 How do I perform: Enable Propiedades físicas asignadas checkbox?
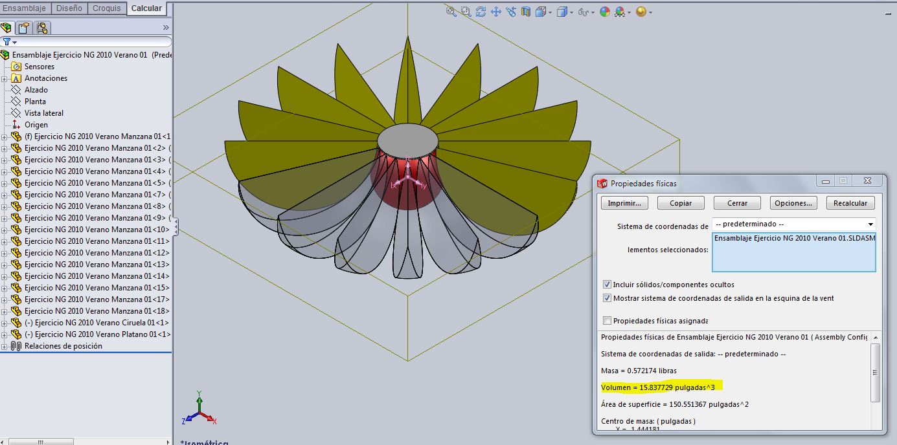[607, 321]
